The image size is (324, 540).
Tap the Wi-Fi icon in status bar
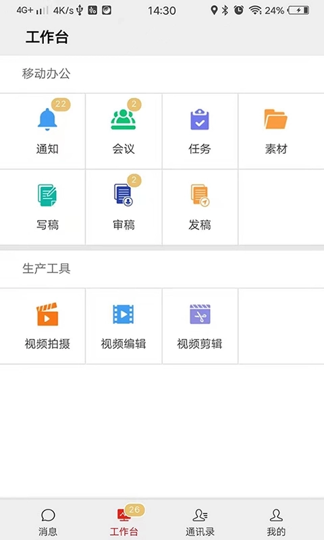point(255,10)
